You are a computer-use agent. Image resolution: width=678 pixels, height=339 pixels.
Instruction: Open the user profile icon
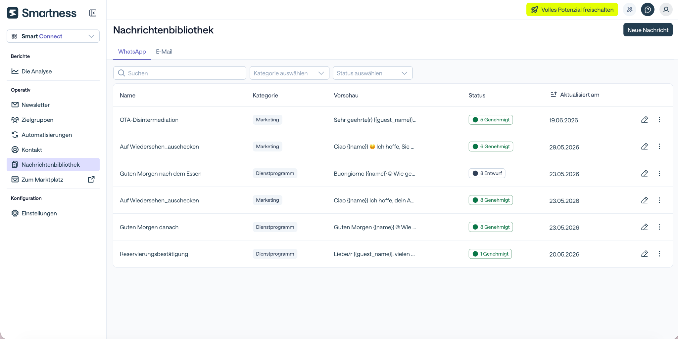tap(666, 10)
